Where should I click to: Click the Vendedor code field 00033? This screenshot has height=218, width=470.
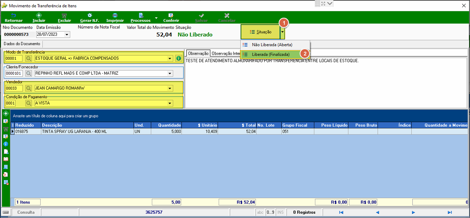14,88
